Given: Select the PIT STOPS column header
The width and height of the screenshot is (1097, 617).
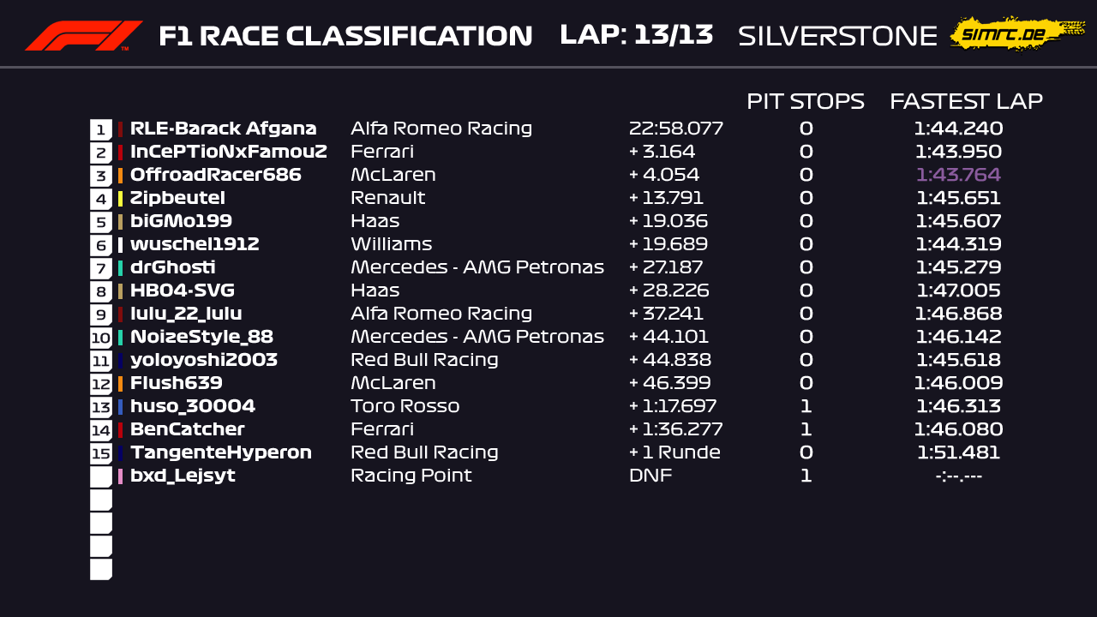Looking at the screenshot, I should (805, 101).
